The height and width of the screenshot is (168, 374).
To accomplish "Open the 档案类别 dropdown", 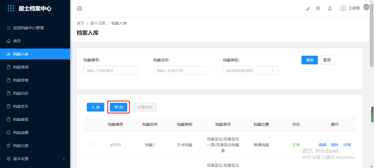I will (251, 71).
